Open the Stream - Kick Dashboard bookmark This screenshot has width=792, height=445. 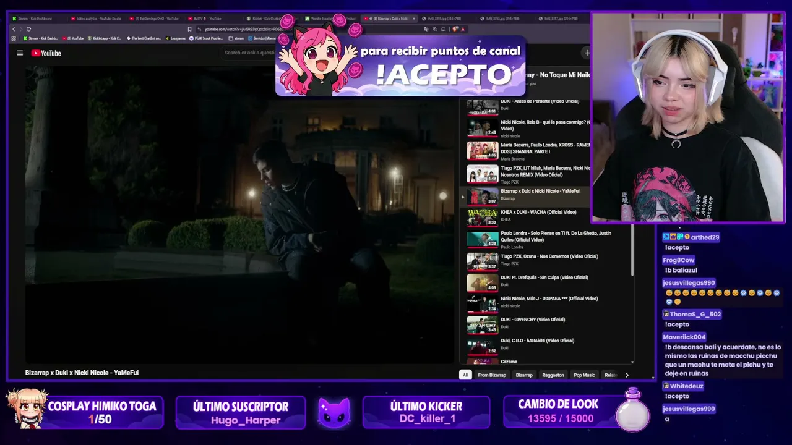point(41,38)
